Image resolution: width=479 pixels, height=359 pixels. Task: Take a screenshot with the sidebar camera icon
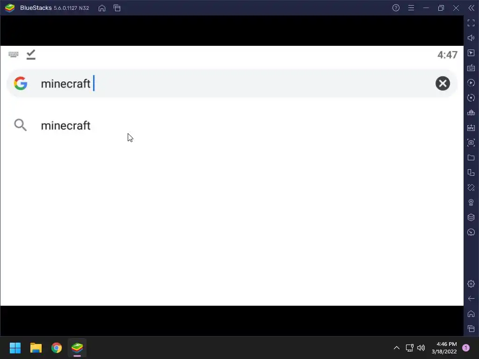[471, 143]
